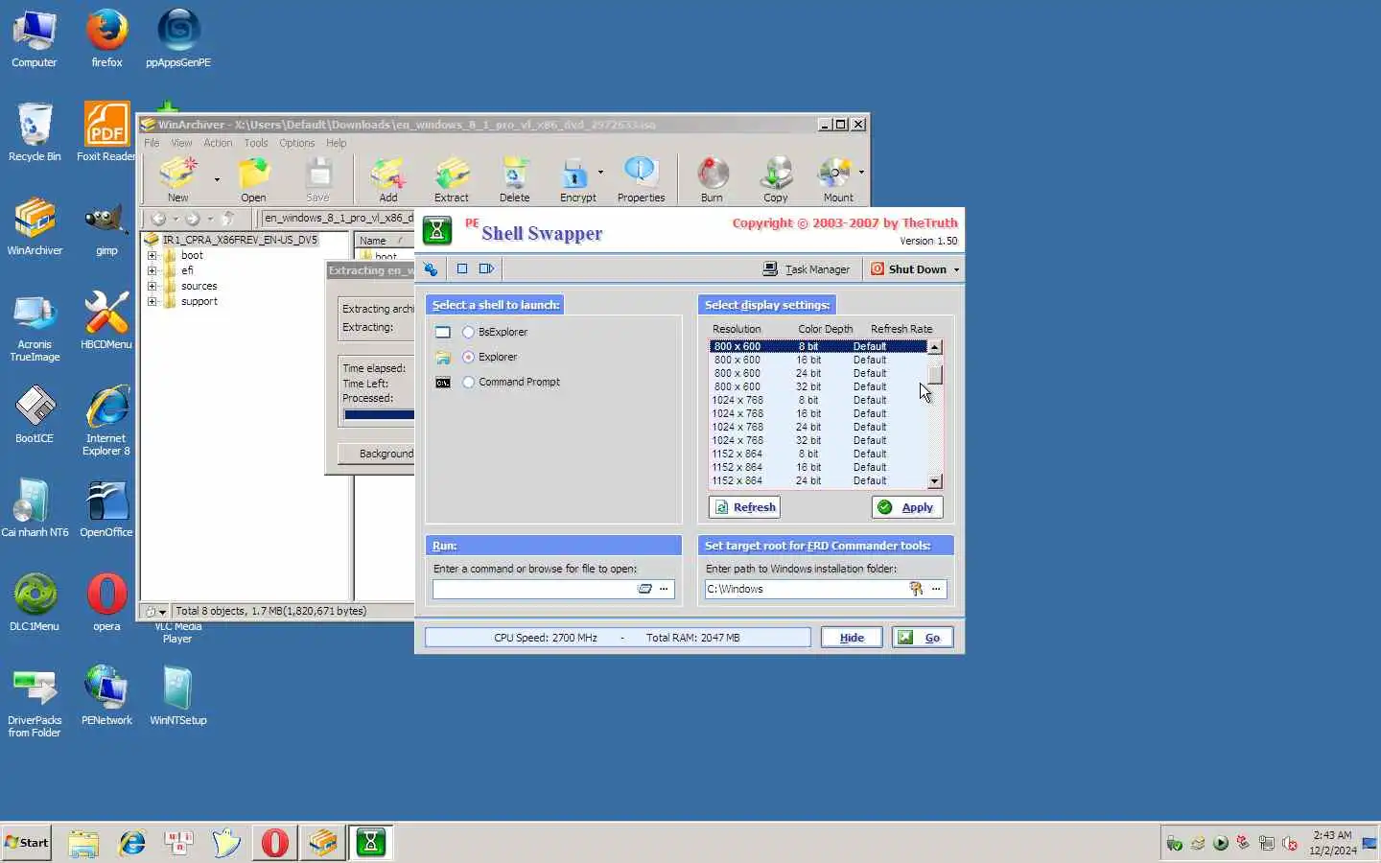Click the Opera icon in the taskbar

pyautogui.click(x=275, y=843)
